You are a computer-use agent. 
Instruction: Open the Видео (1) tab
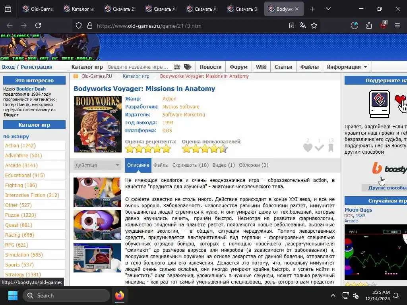pyautogui.click(x=223, y=165)
